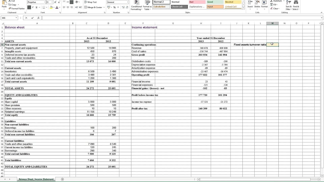Click inside the formula bar
324x182 pixels.
[x=181, y=18]
